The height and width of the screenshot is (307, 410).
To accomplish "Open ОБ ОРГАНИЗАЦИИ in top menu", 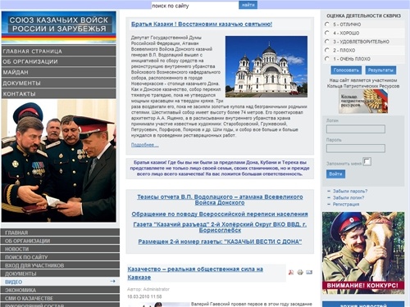I will pos(59,61).
